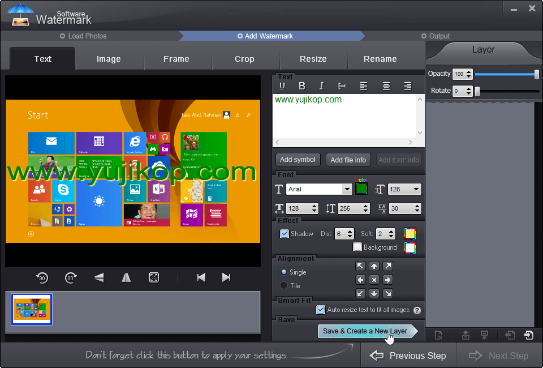Enable the Background checkbox
Viewport: 543px width, 368px height.
click(357, 247)
